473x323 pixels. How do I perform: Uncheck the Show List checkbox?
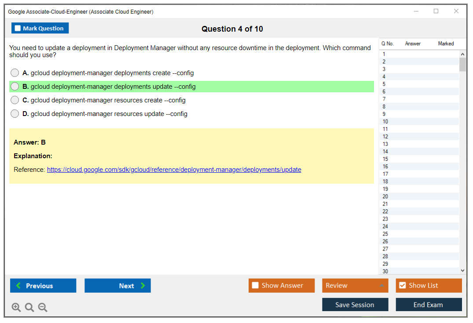pyautogui.click(x=402, y=286)
